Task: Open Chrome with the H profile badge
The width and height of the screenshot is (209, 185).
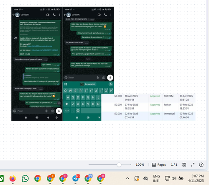Action: pyautogui.click(x=63, y=178)
